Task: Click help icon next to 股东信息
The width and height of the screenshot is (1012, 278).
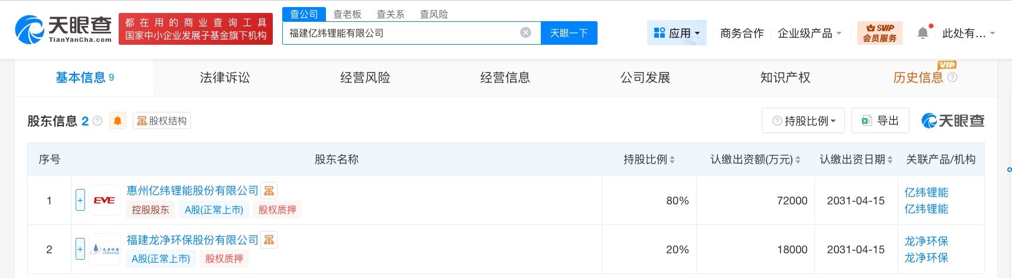Action: (x=98, y=121)
